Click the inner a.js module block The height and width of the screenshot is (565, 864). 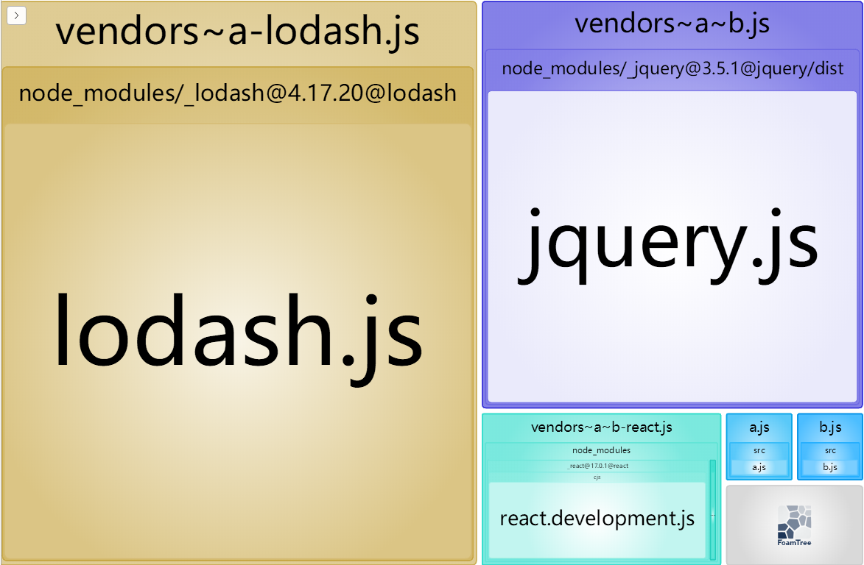[x=759, y=468]
